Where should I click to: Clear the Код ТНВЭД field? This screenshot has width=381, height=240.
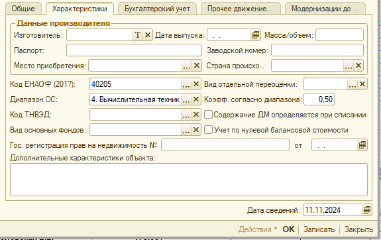[196, 115]
